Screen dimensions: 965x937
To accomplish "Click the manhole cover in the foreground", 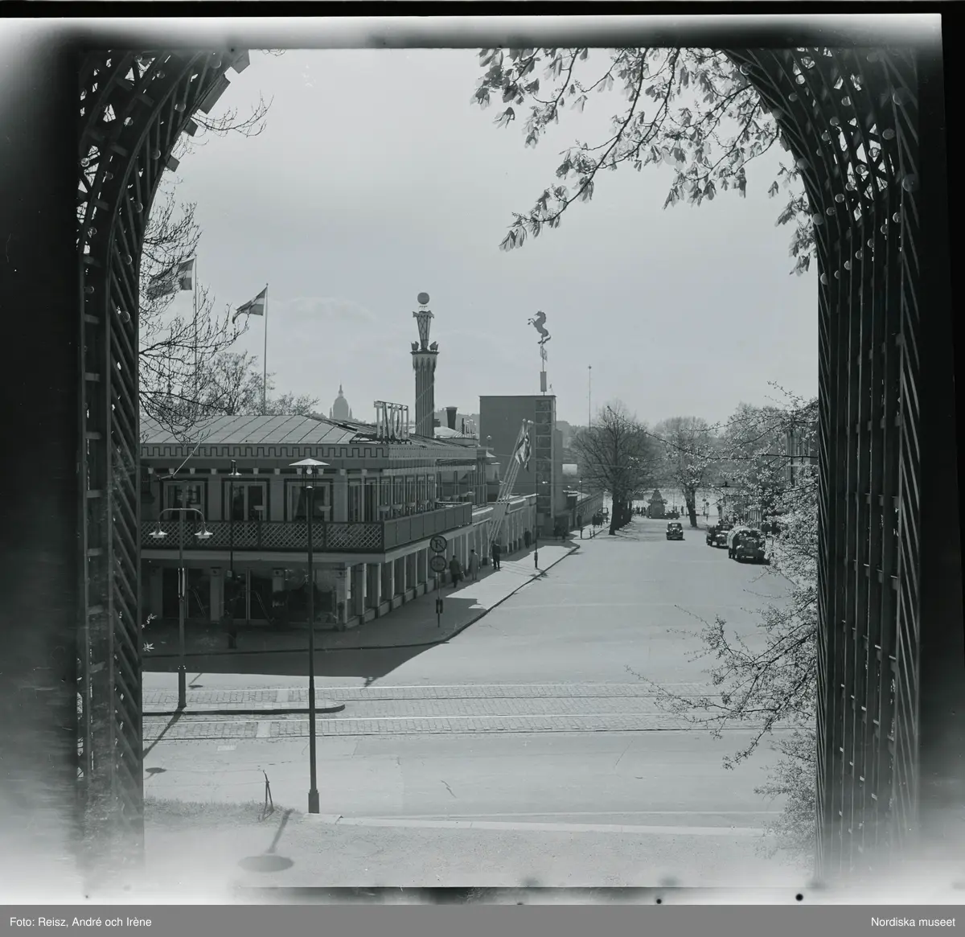I will (265, 863).
